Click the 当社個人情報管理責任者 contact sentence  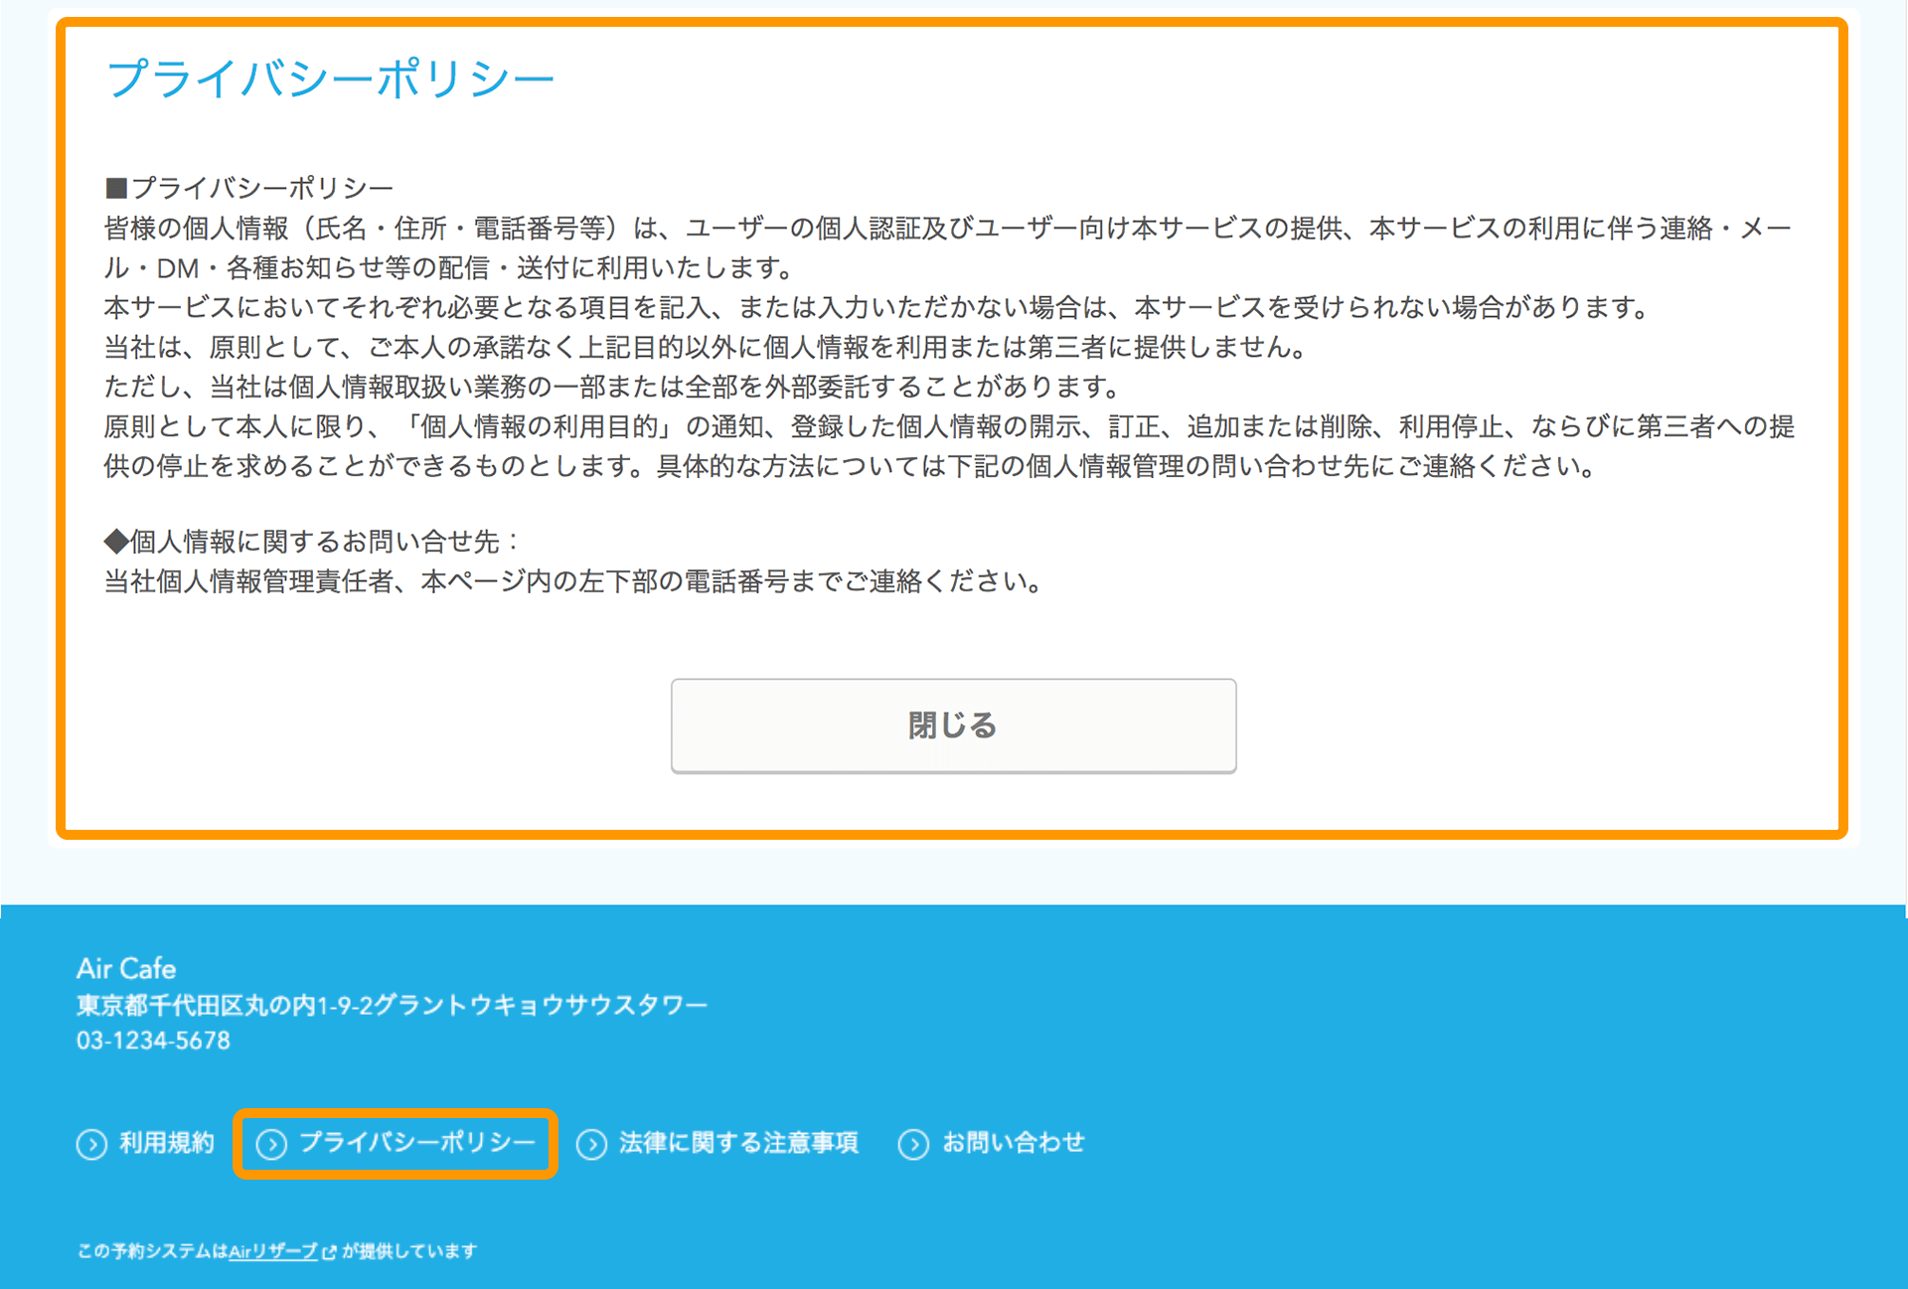(x=573, y=581)
